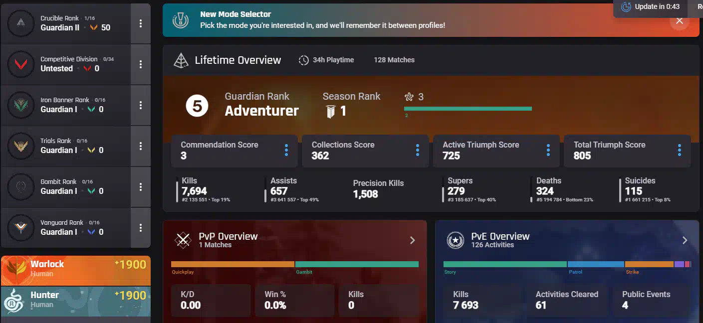Click the PvE Kills 7 693 tile
The image size is (703, 323).
click(x=483, y=300)
